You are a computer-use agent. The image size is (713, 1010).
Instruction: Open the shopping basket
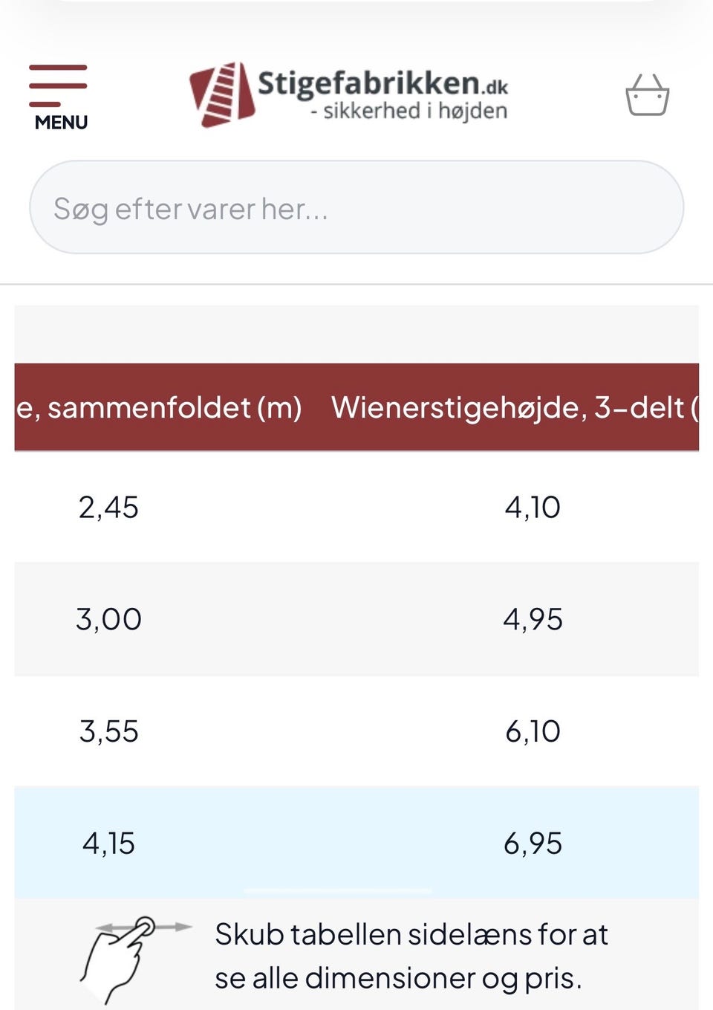[647, 95]
